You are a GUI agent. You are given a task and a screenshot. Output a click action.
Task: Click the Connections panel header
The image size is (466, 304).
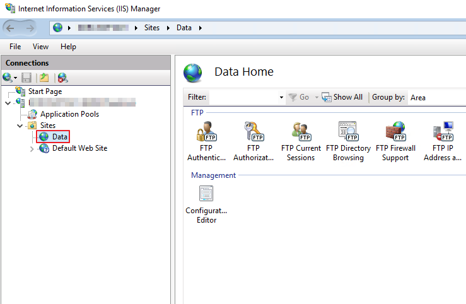[86, 63]
